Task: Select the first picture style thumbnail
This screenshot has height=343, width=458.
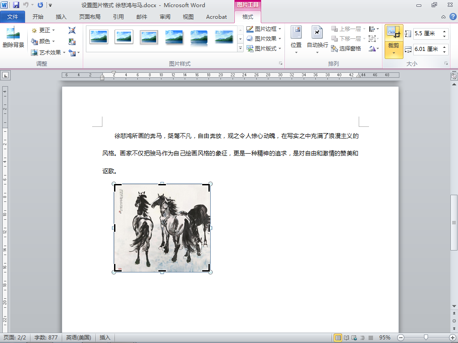Action: (99, 37)
